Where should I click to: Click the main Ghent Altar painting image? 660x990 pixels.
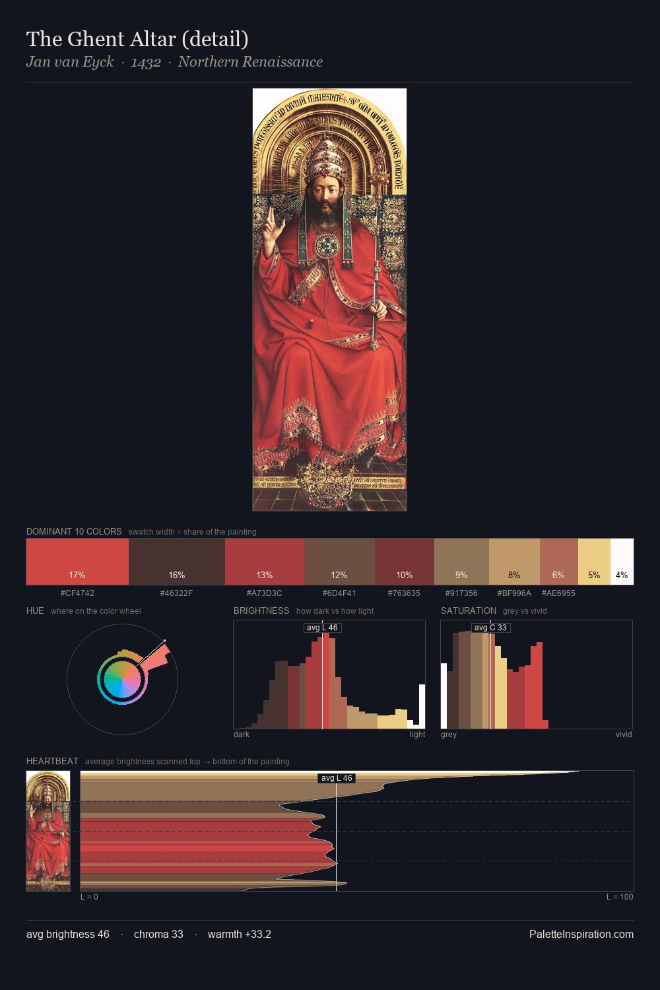(329, 300)
